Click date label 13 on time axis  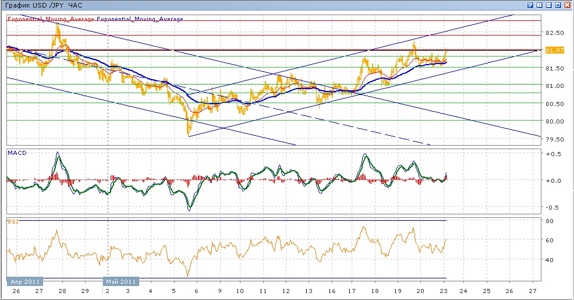[309, 291]
